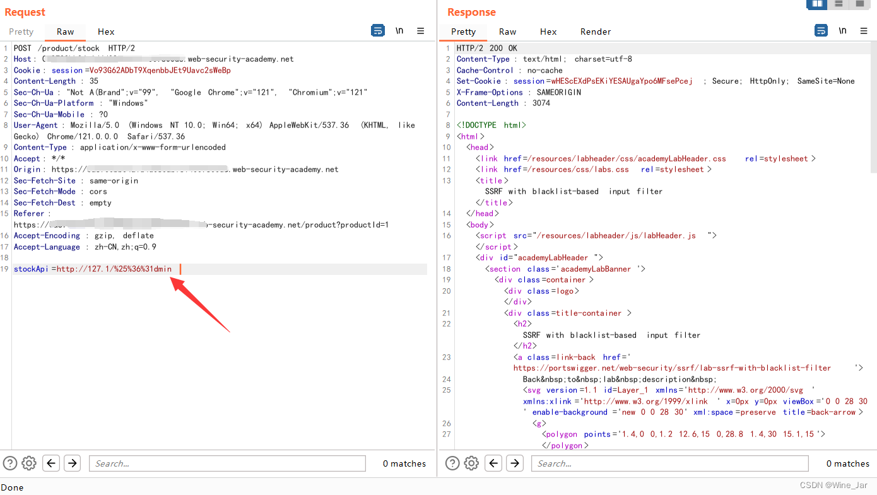Click the labHeader.js script line

coord(596,236)
